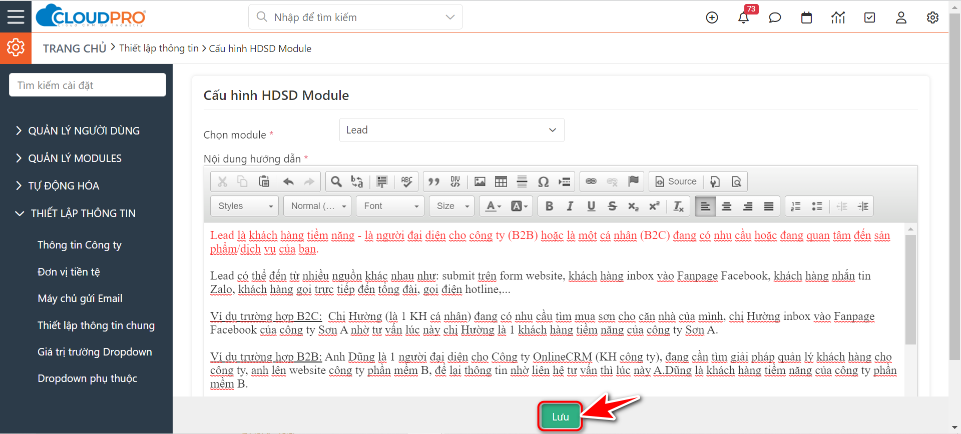Open the spell check ABC icon

click(x=407, y=181)
